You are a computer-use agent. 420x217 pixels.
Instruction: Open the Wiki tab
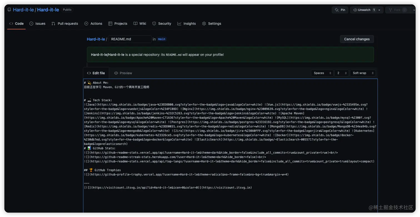(140, 24)
